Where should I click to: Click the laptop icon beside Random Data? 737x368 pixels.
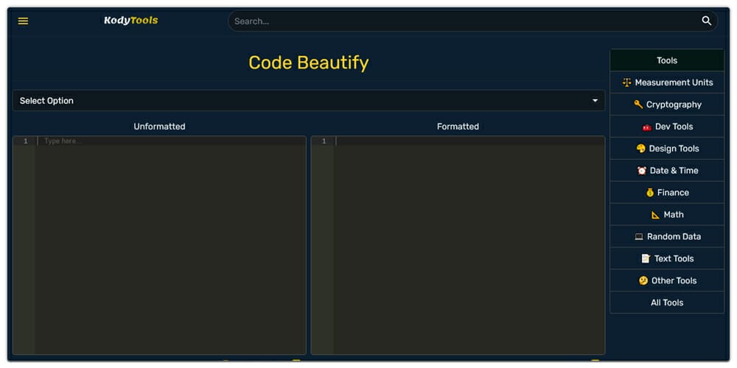(x=639, y=236)
